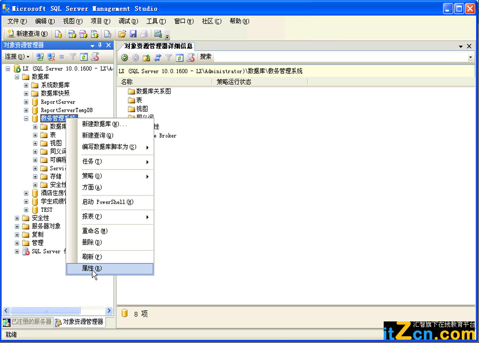The image size is (479, 343).
Task: Click the Analysis Services XMLA Query icon
Action: click(94, 34)
